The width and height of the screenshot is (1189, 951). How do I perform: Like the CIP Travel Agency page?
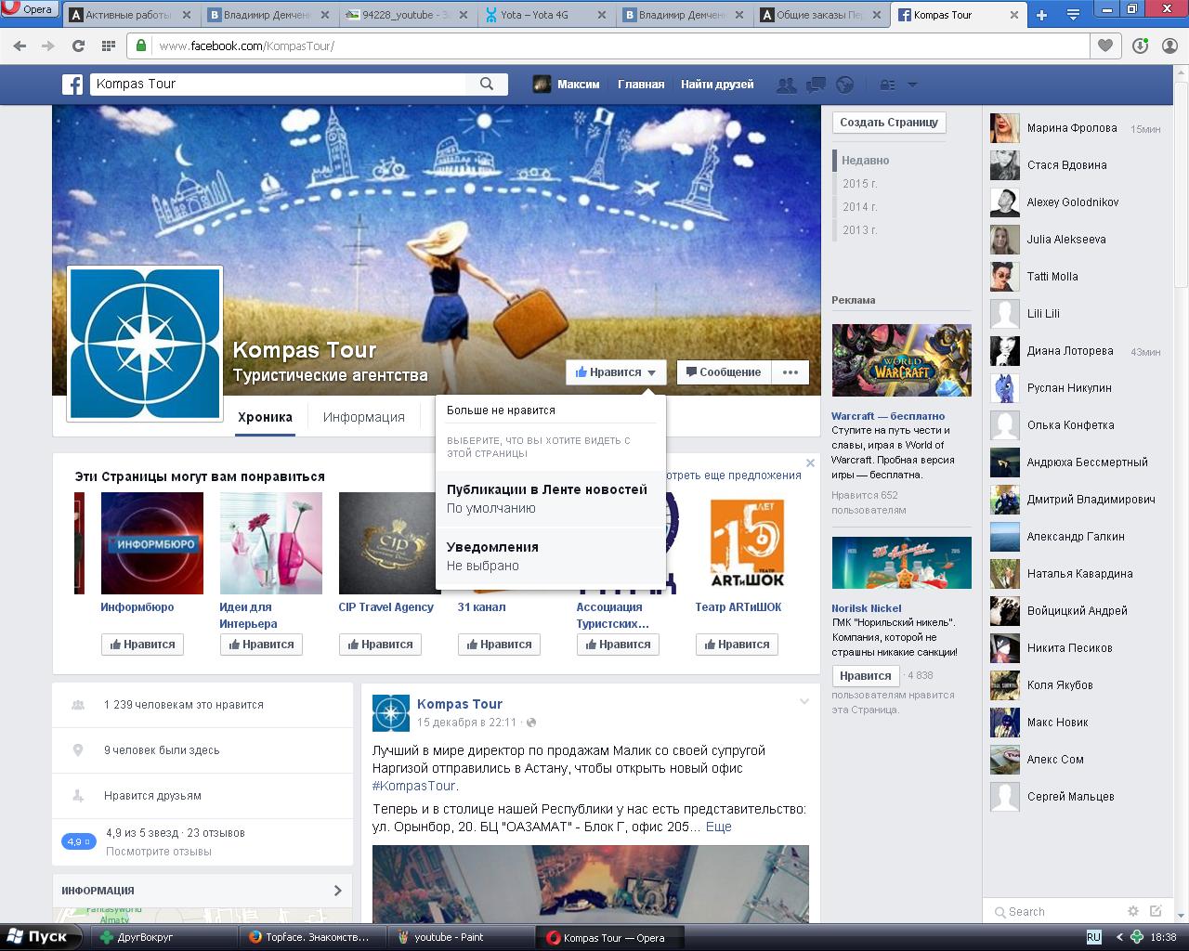click(x=380, y=645)
